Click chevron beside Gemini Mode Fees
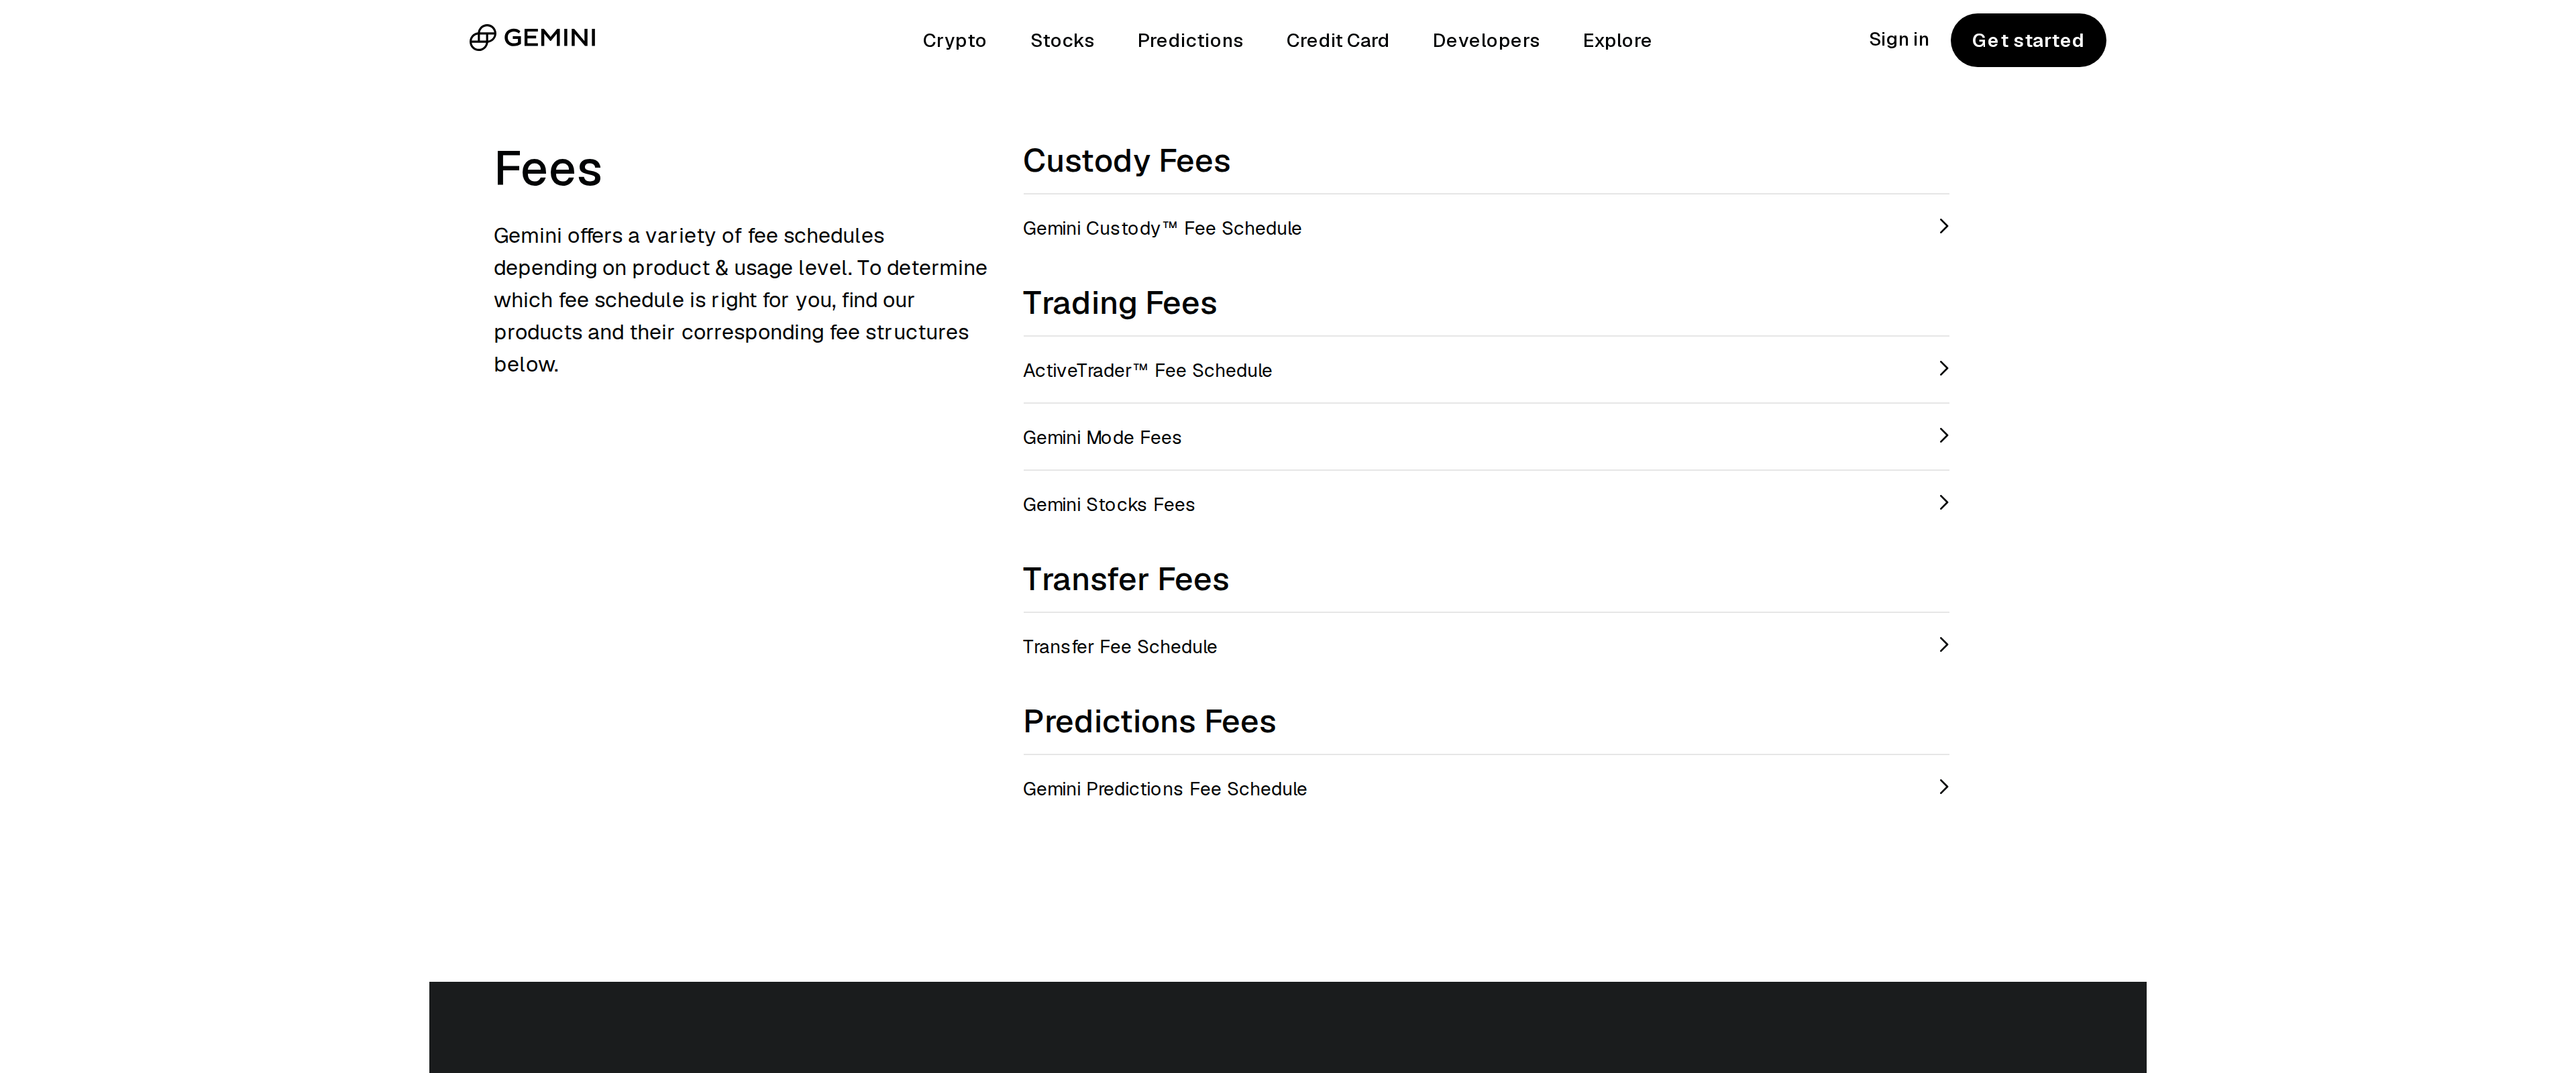The image size is (2576, 1073). coord(1943,436)
